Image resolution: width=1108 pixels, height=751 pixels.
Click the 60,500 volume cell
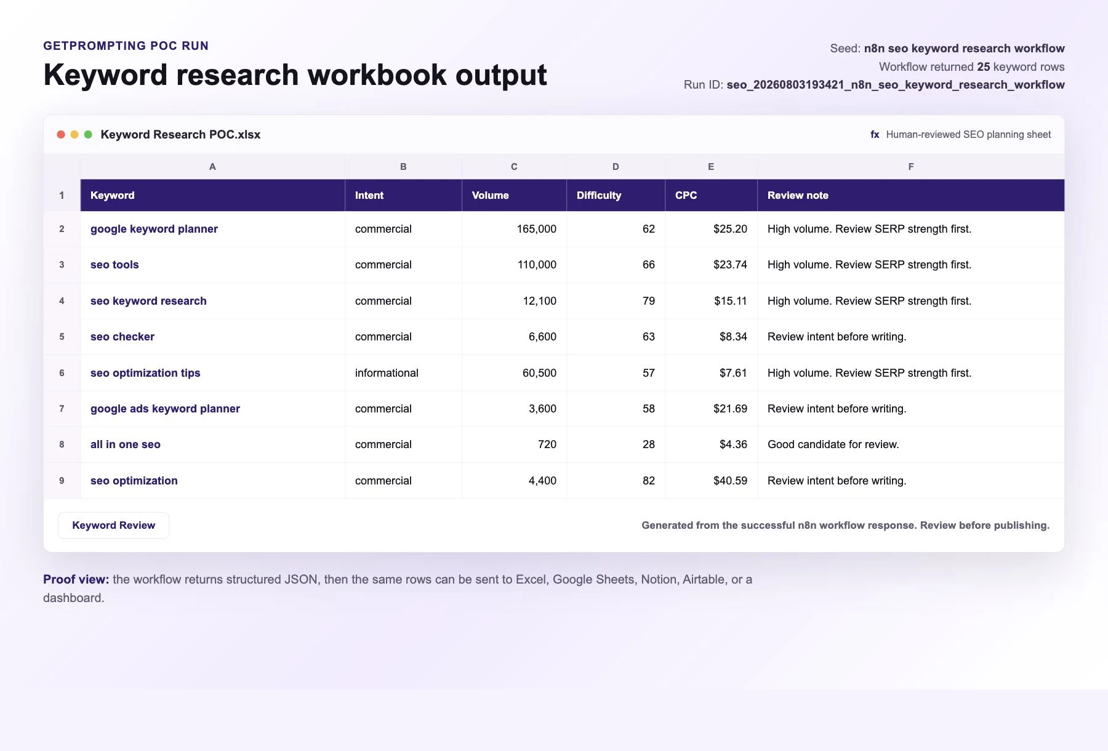[x=514, y=373]
